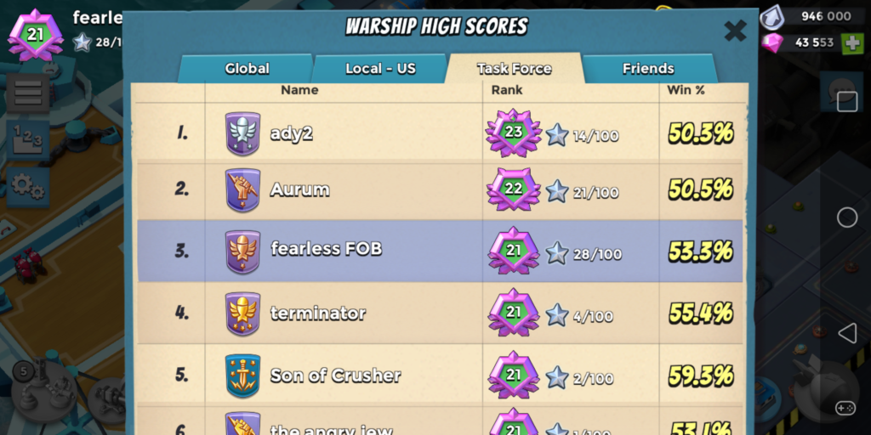Switch to the Friends tab
The width and height of the screenshot is (871, 435).
coord(648,69)
